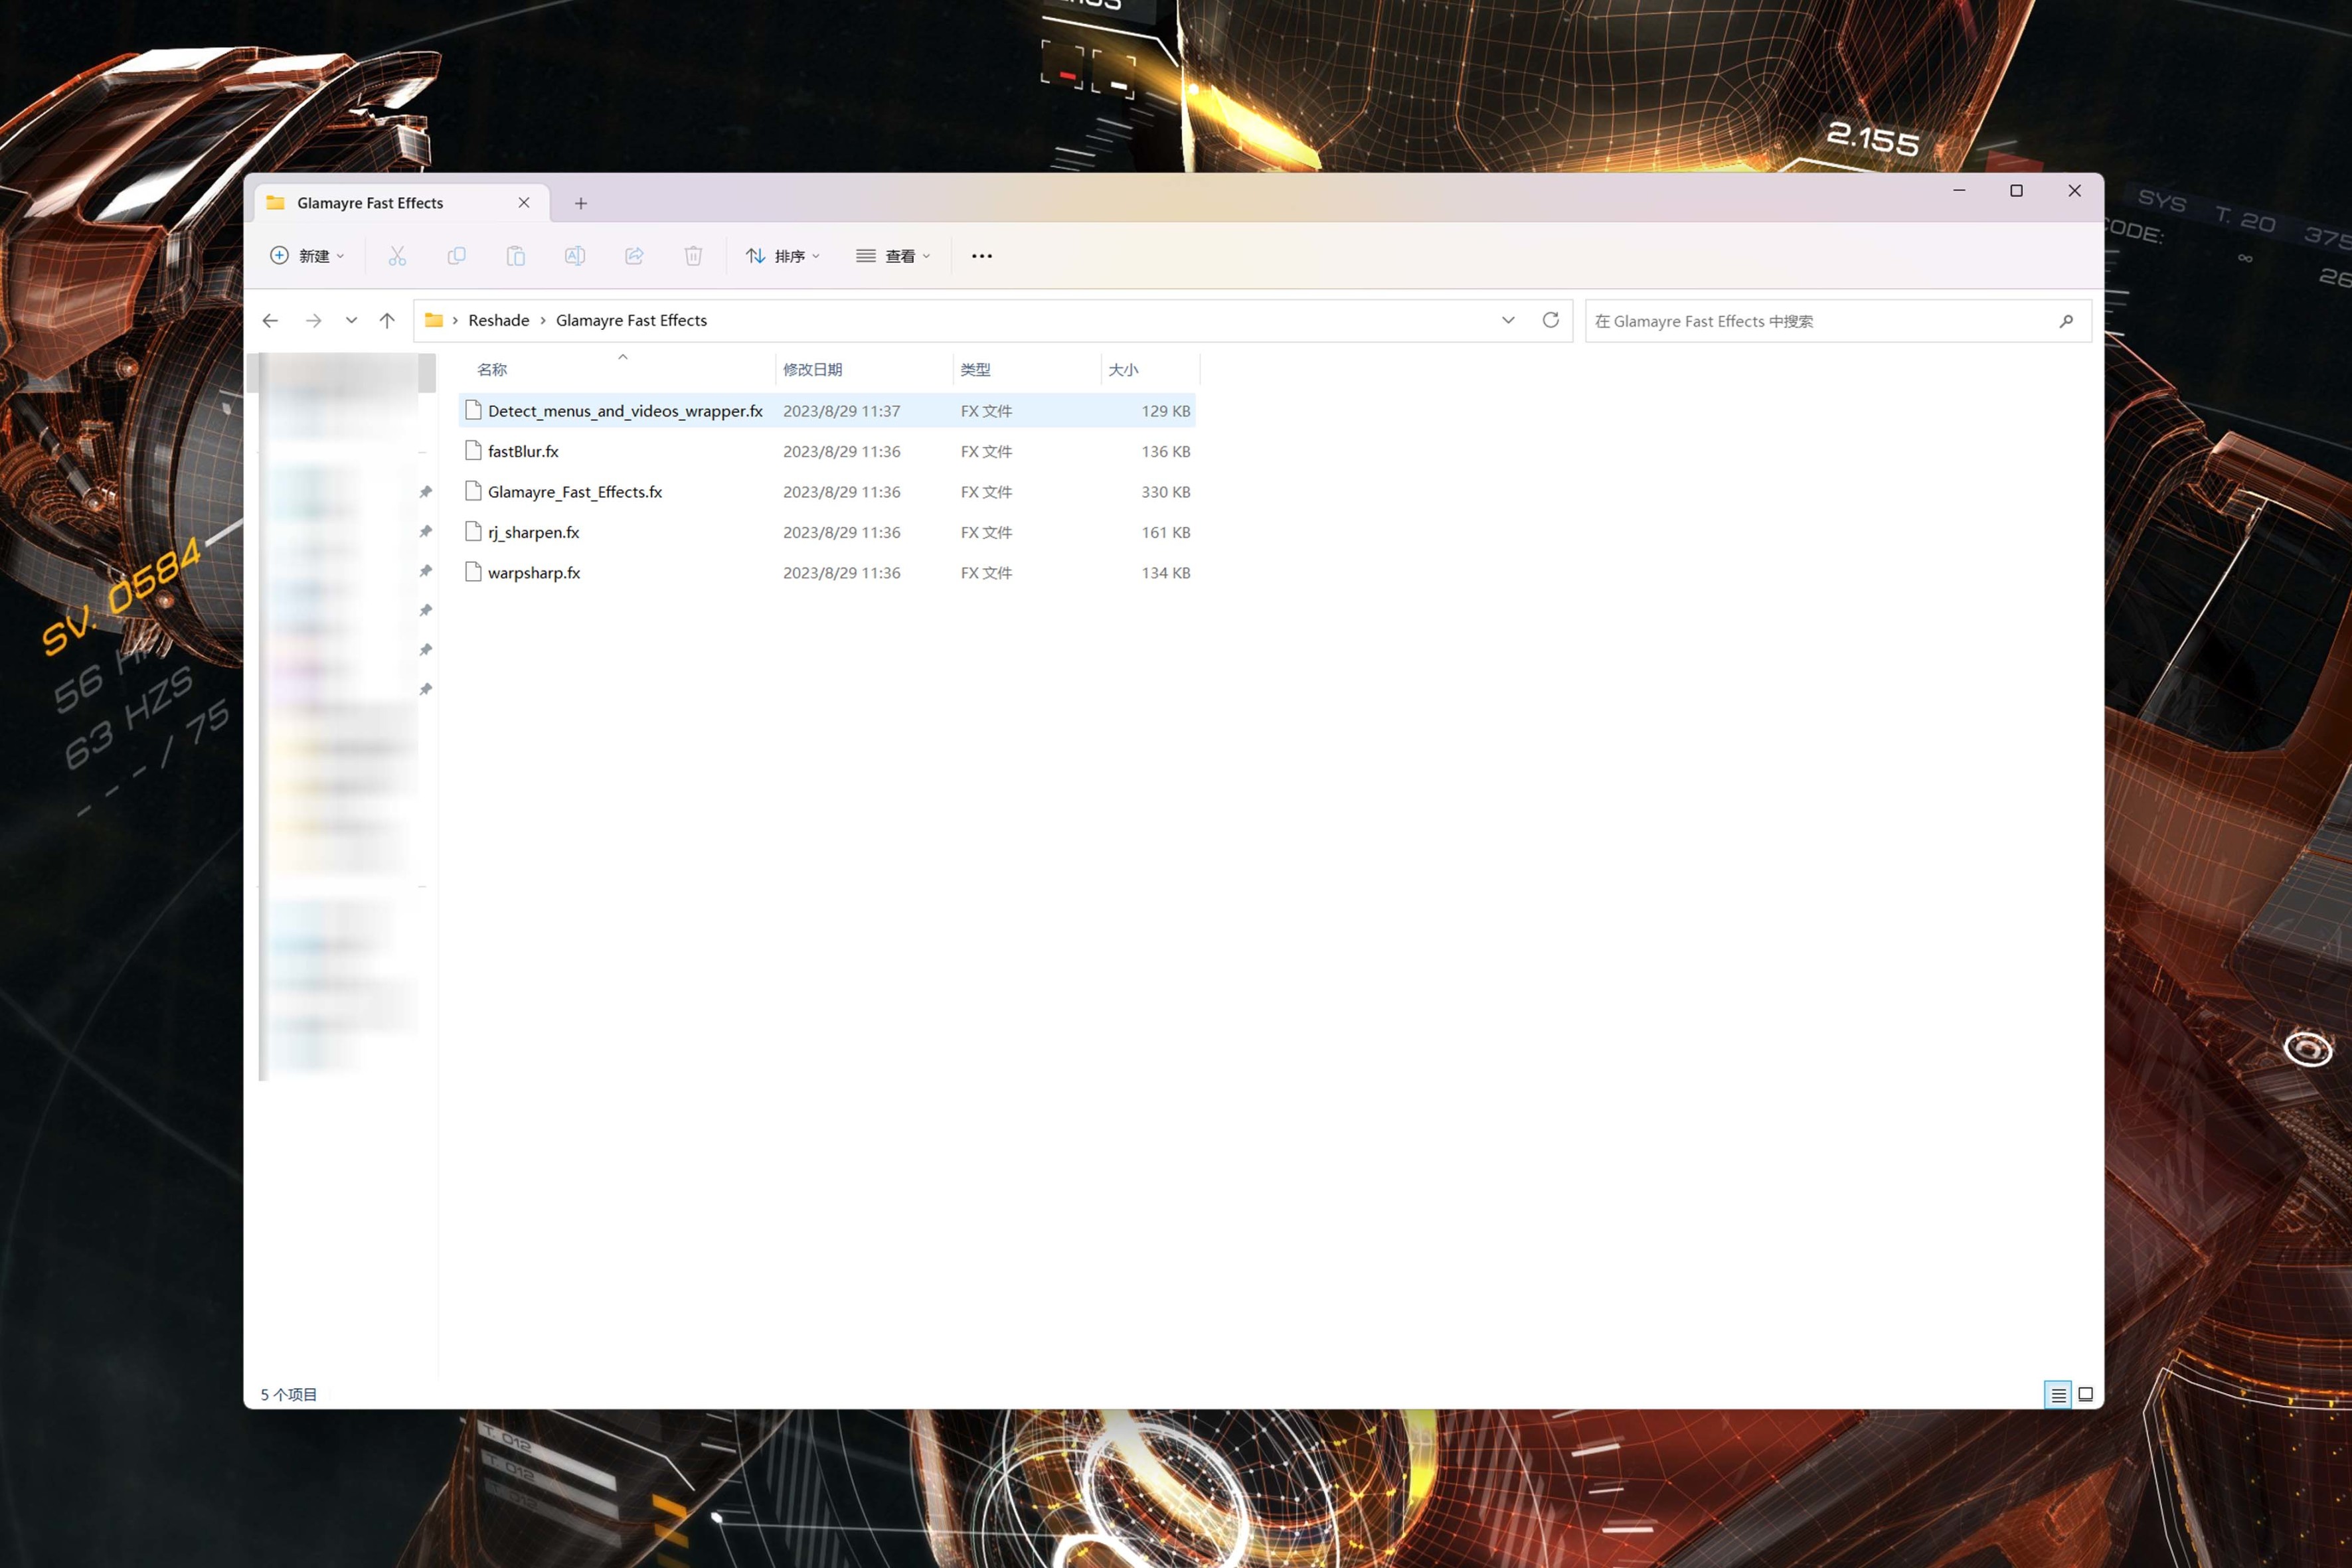Image resolution: width=2352 pixels, height=1568 pixels.
Task: Open the 排序 (Sort) dropdown menu
Action: point(783,256)
